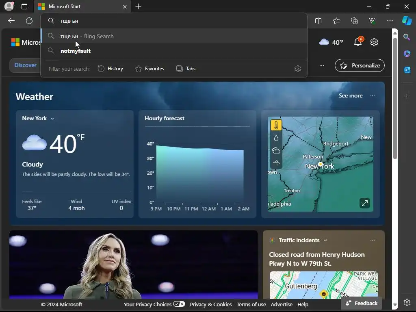
Task: Toggle Your Privacy Choices opt-out icon
Action: (179, 304)
